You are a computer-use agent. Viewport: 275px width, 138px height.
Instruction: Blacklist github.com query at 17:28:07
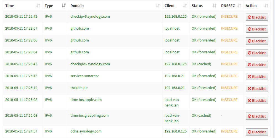[257, 29]
